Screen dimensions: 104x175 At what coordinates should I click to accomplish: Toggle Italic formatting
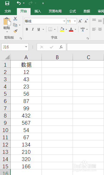click(33, 29)
